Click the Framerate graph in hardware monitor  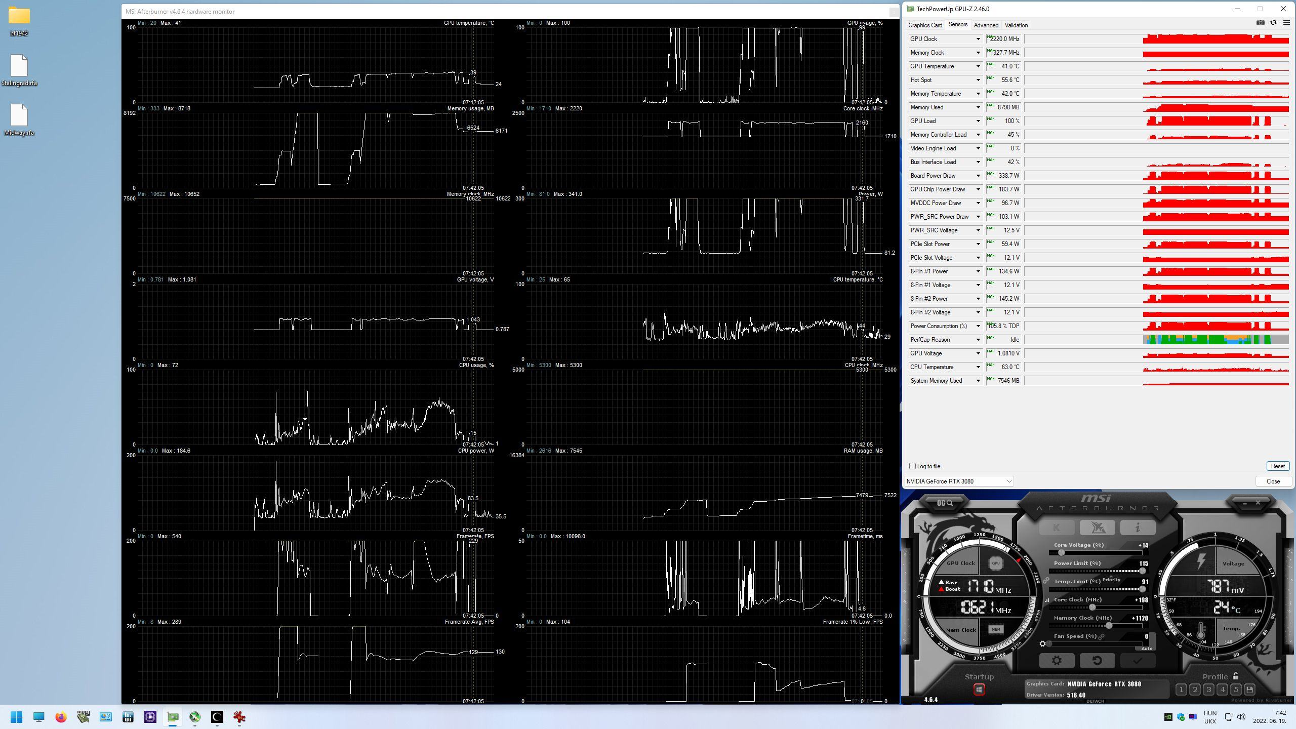point(315,578)
